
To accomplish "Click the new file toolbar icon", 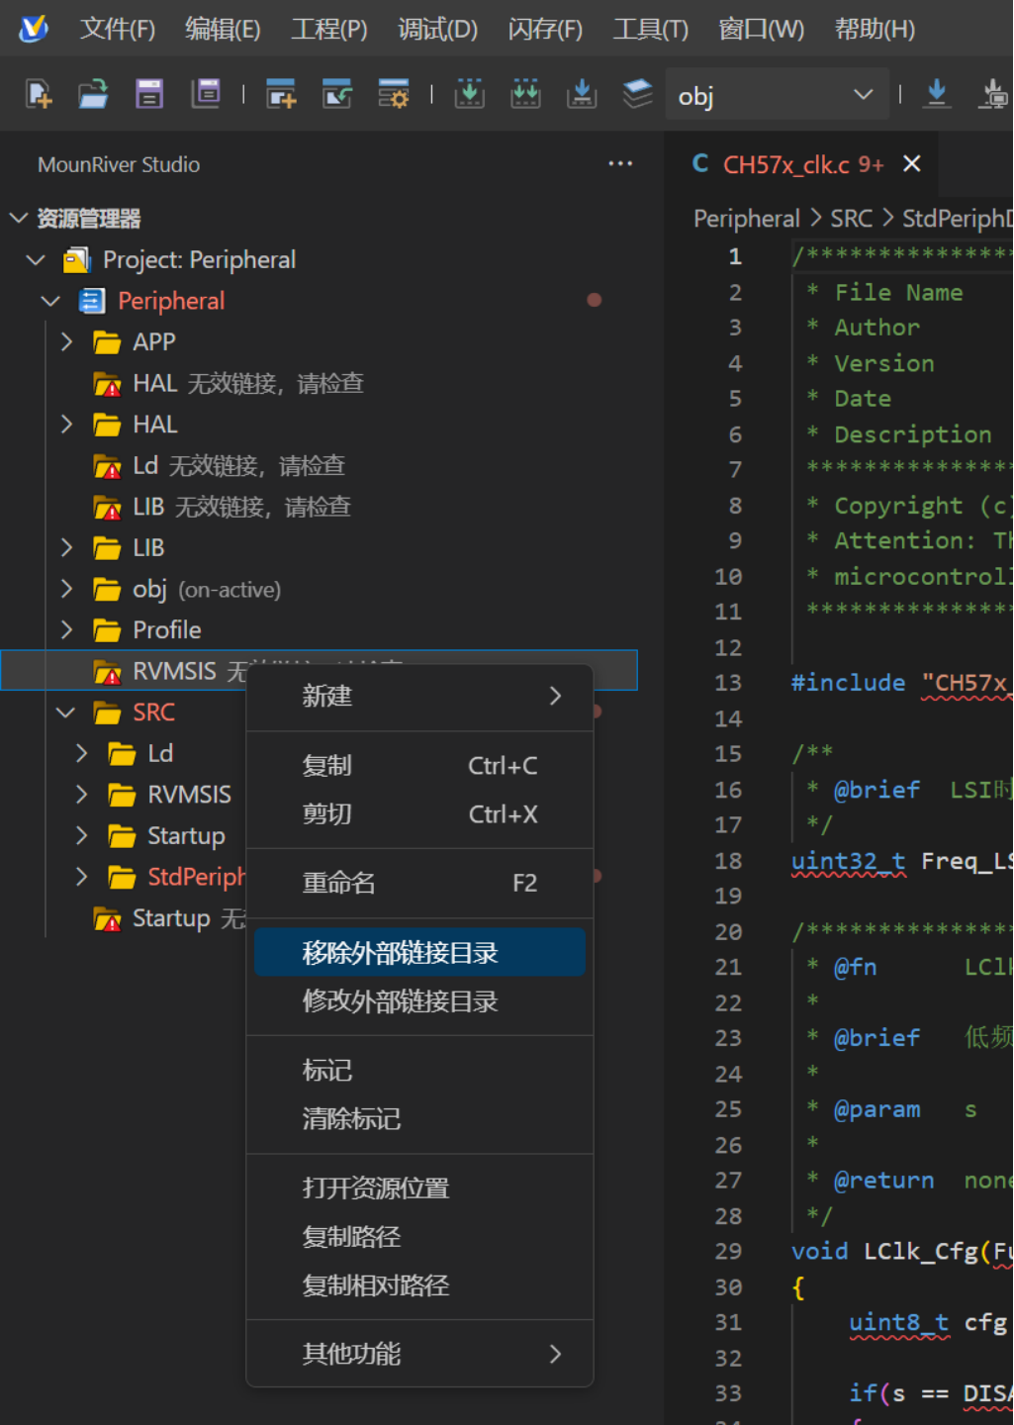I will point(39,94).
